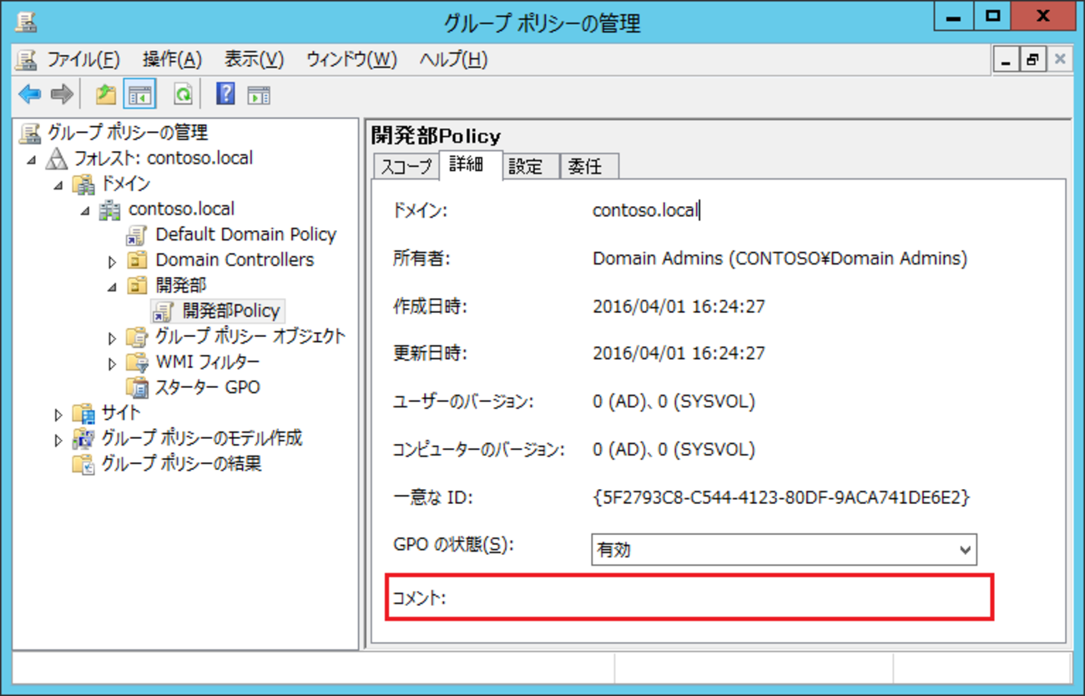Click the グループ ポリシーのモデル作成 icon
This screenshot has height=696, width=1085.
pos(84,438)
